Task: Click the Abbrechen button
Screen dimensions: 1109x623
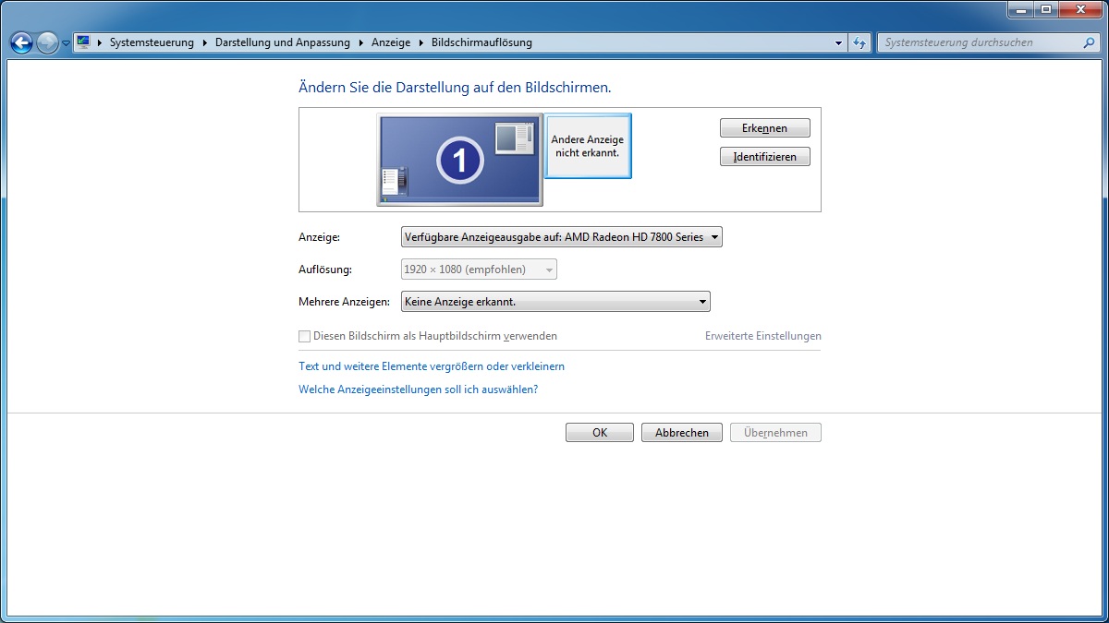Action: (x=682, y=432)
